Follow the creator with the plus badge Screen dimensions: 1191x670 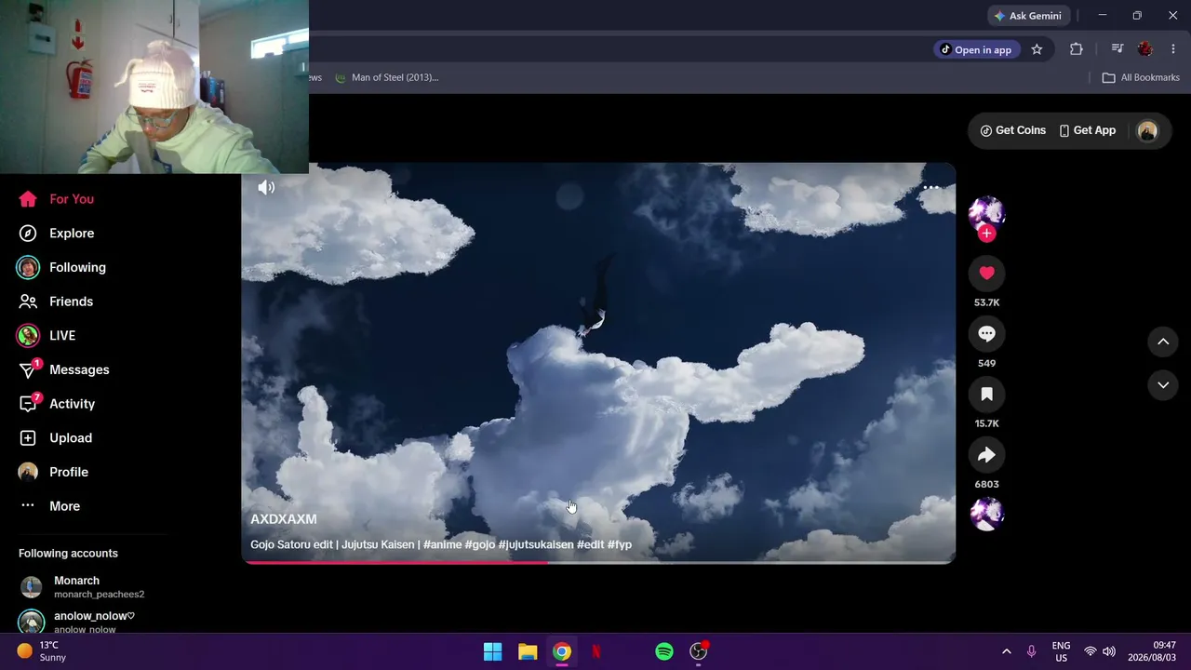click(986, 234)
